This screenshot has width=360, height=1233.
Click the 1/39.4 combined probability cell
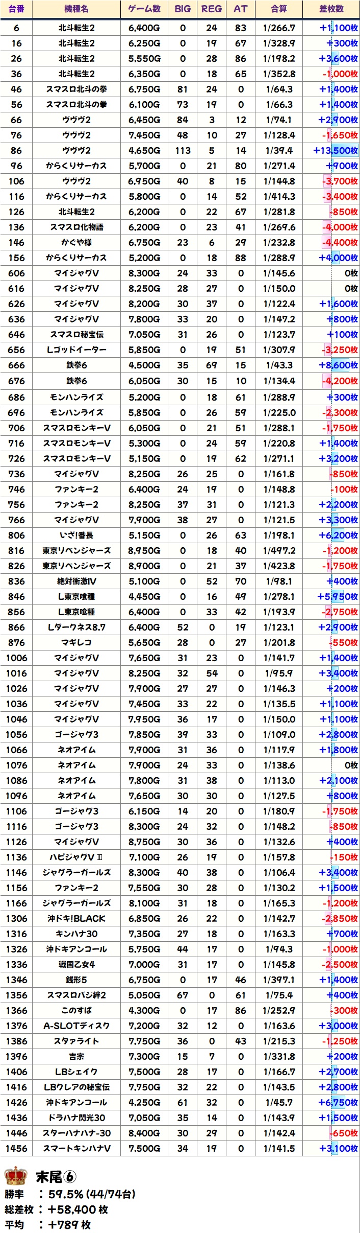pos(279,151)
